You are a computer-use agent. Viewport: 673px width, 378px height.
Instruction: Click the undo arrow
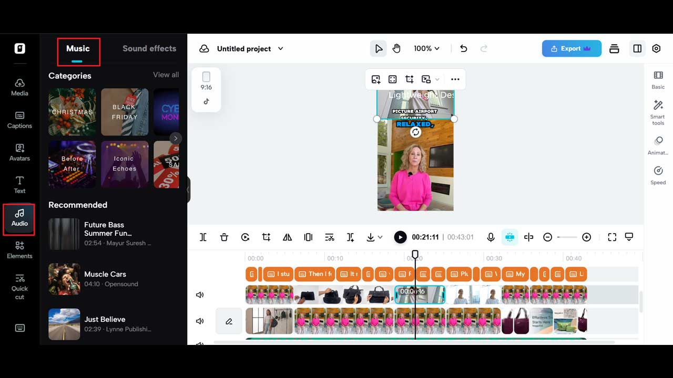click(x=463, y=48)
